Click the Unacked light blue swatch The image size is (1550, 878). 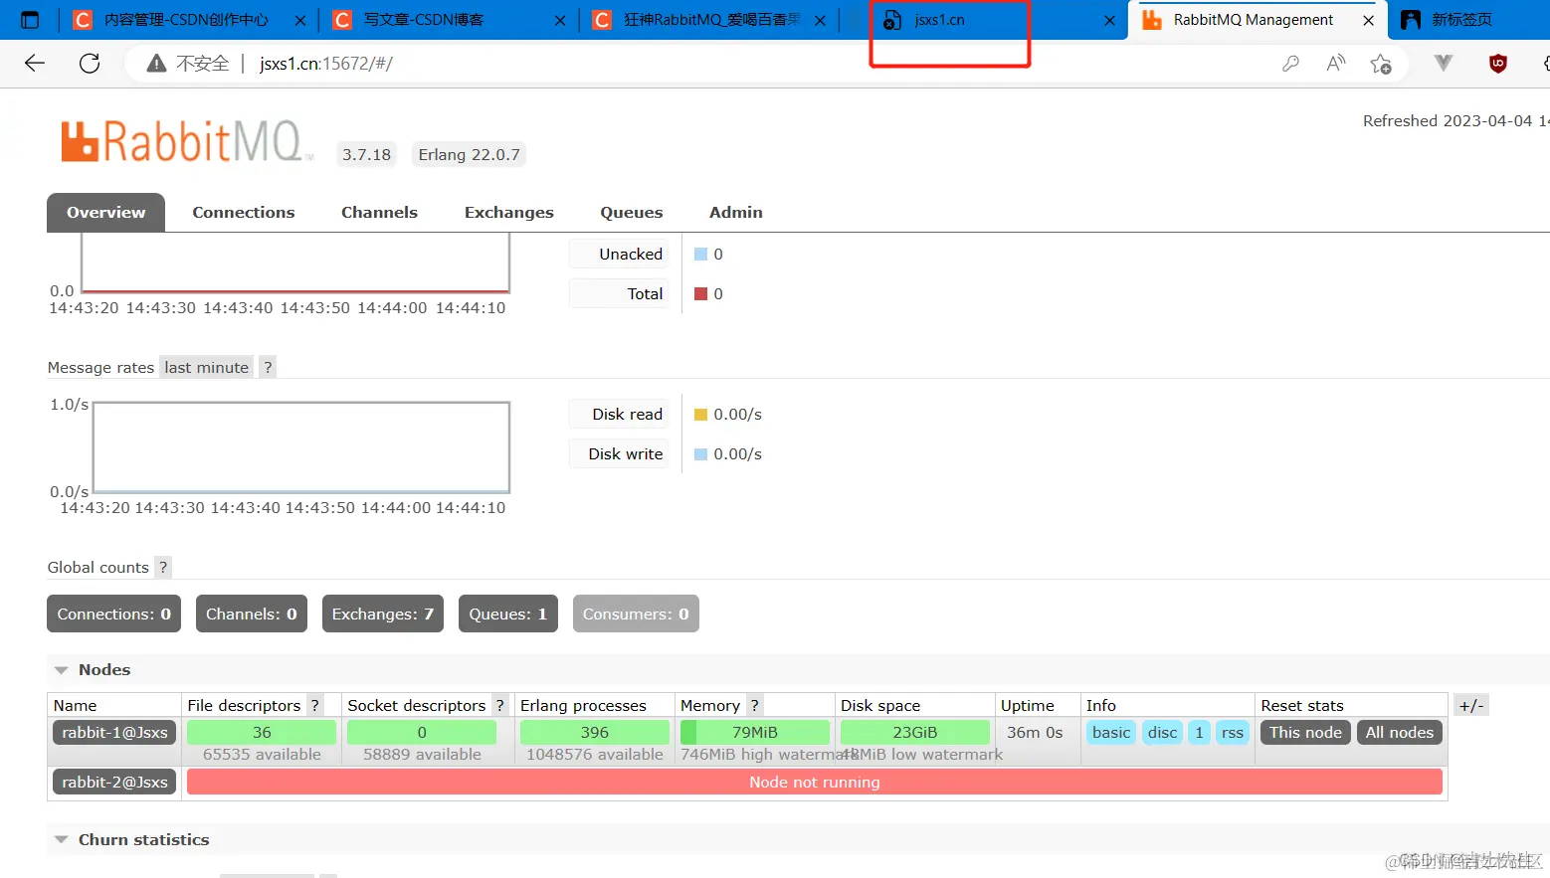point(700,255)
